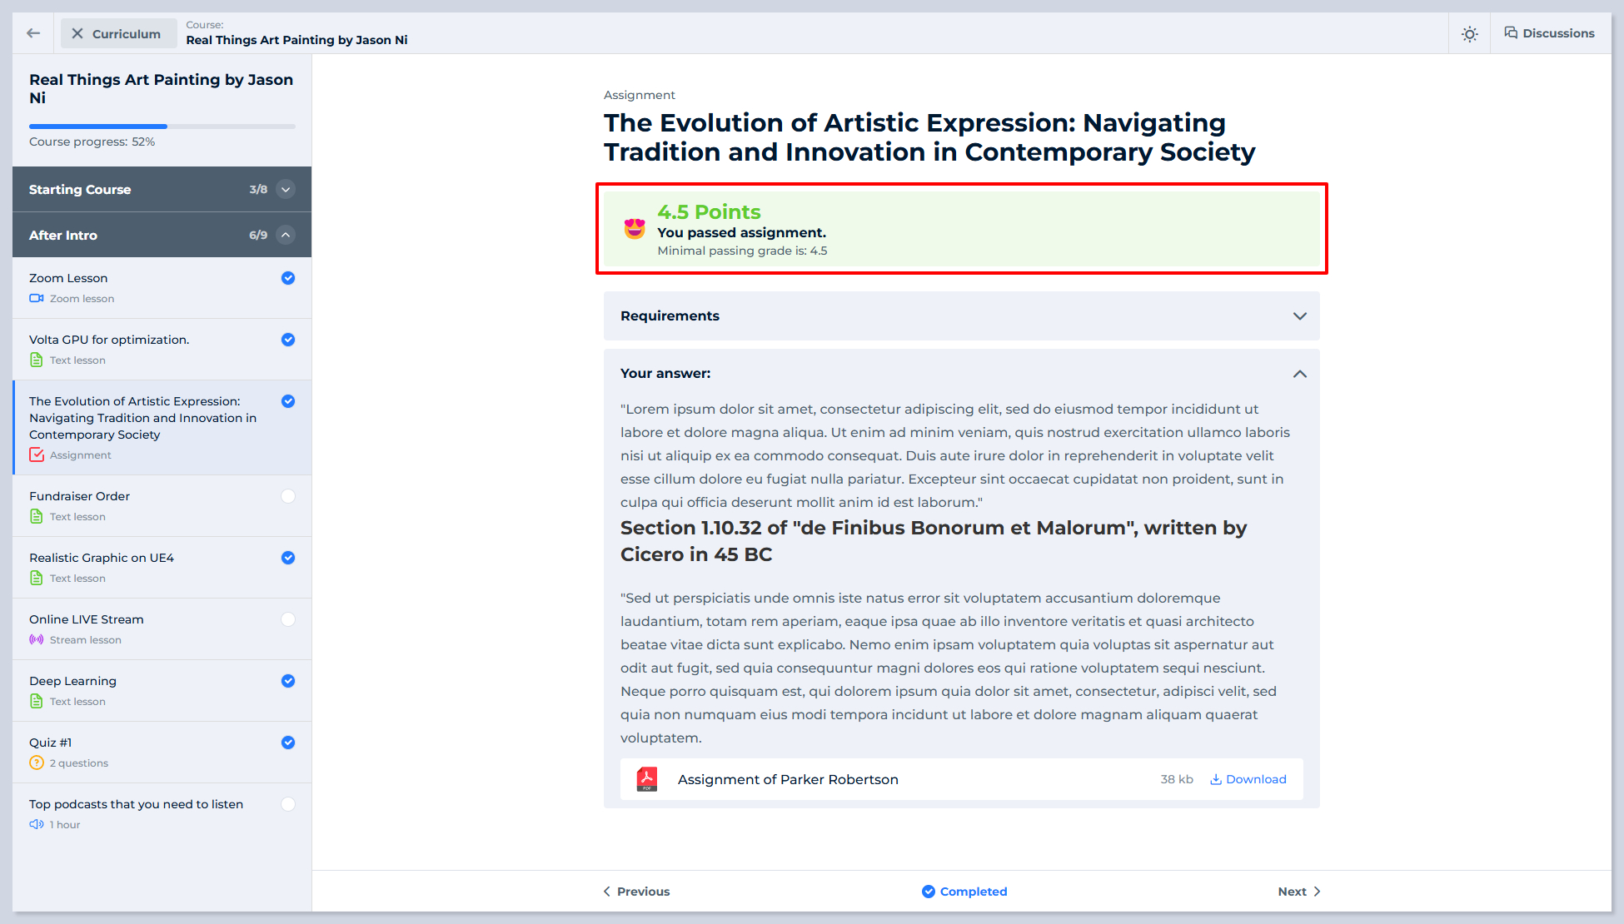Expand the Starting Course section
1624x924 pixels.
coord(286,190)
